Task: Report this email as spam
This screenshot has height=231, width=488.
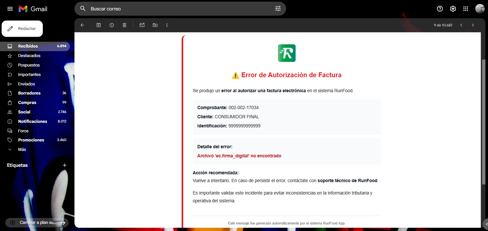Action: click(x=112, y=25)
